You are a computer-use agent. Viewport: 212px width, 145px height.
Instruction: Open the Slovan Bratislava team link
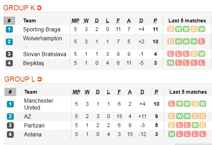click(44, 54)
